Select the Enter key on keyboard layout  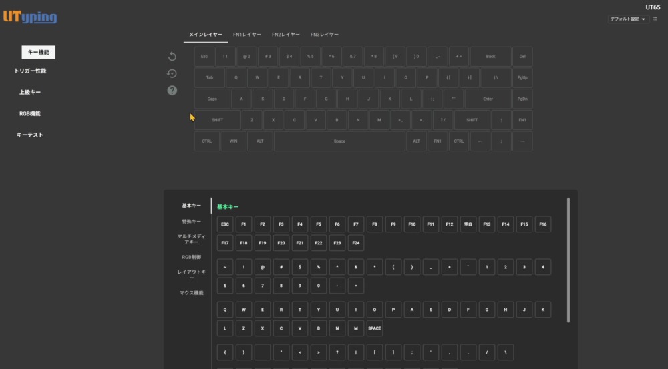488,99
